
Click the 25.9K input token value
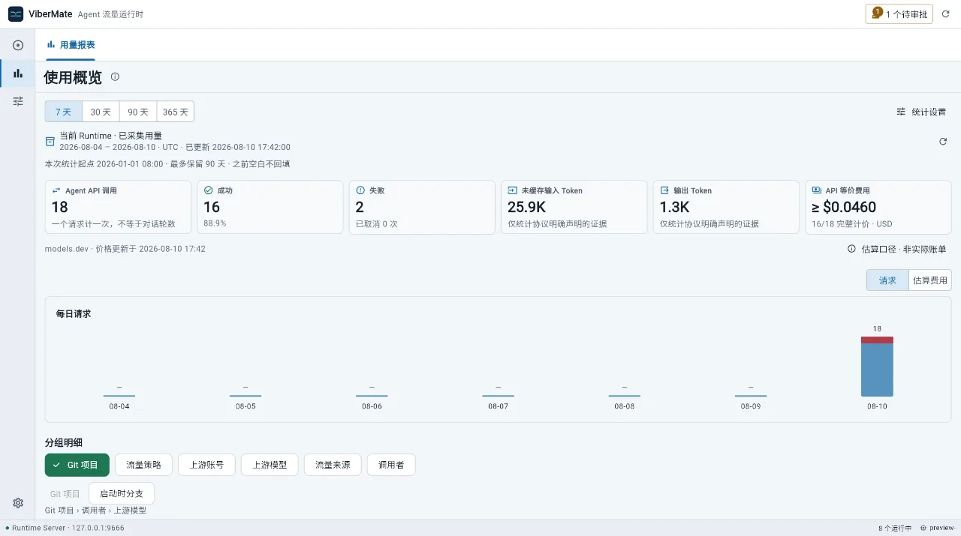526,207
